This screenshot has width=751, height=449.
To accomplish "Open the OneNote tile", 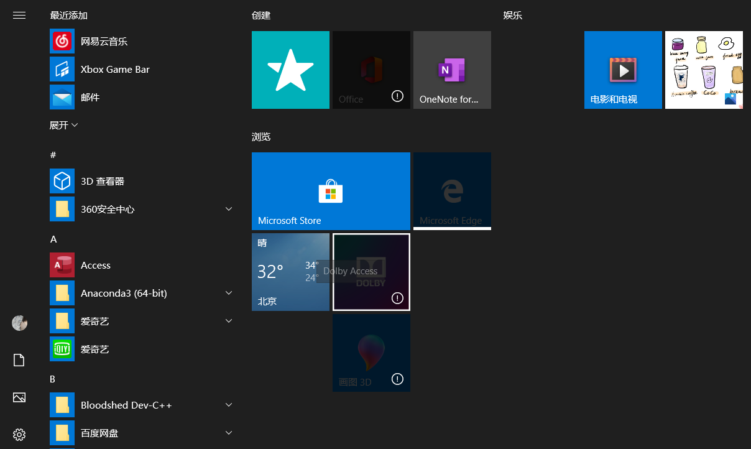I will click(x=452, y=70).
